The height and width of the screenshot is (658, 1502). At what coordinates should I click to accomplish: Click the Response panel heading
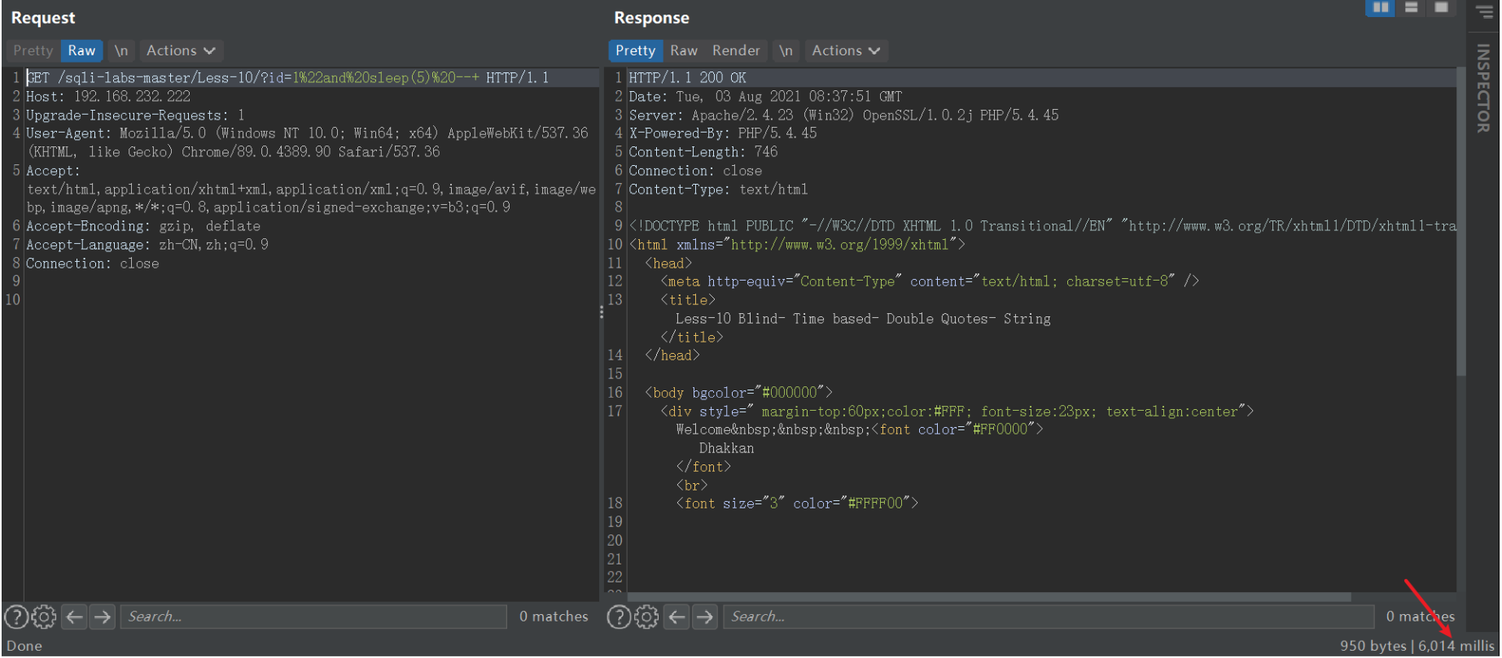(651, 18)
